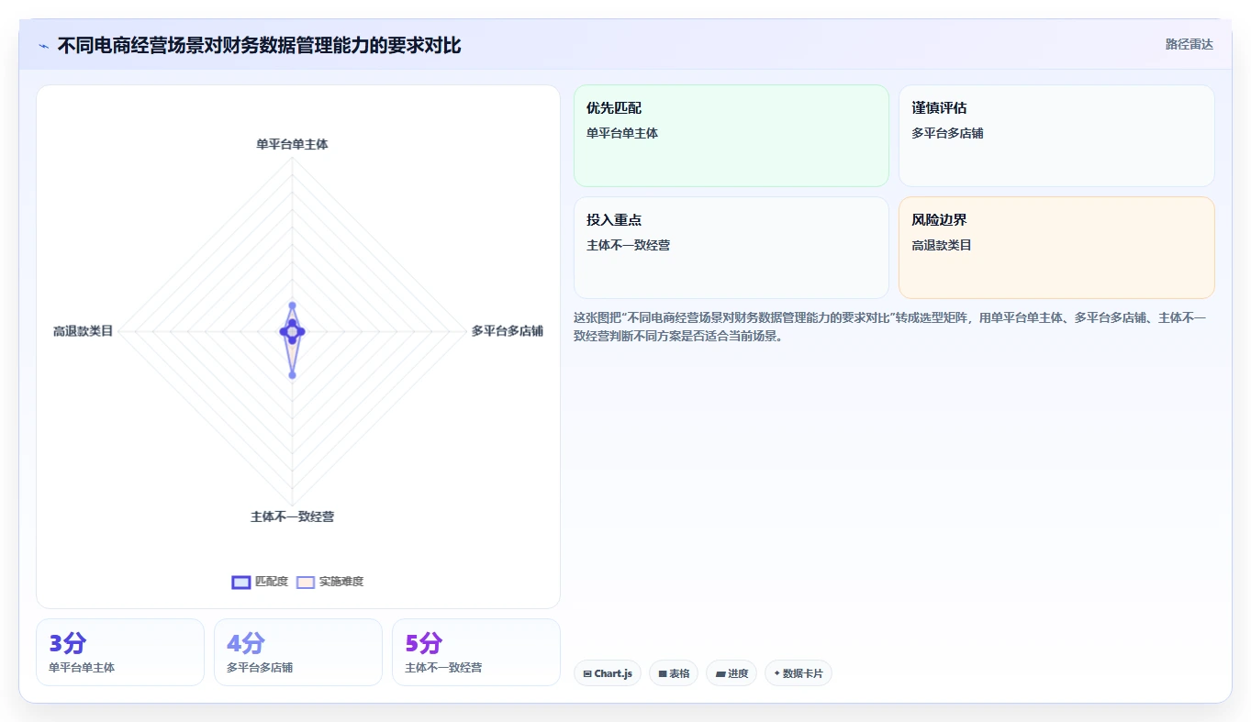Select the 表格 tag
Viewport: 1251px width, 722px height.
(674, 673)
